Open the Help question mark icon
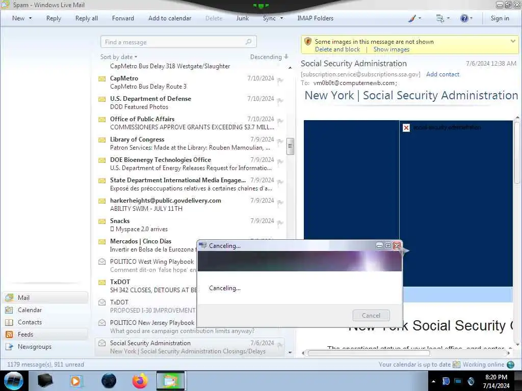The width and height of the screenshot is (522, 391). (464, 18)
